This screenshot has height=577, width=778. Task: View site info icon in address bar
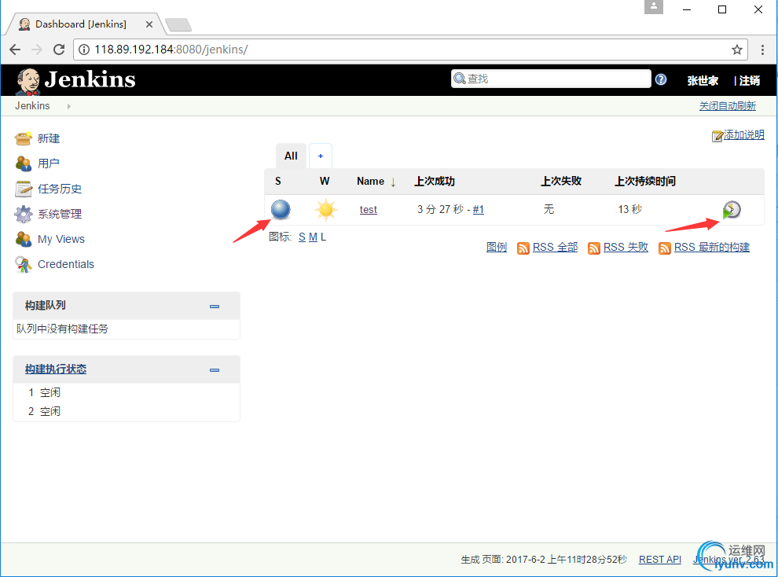[84, 50]
